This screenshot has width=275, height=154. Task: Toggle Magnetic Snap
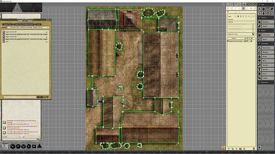click(x=253, y=34)
